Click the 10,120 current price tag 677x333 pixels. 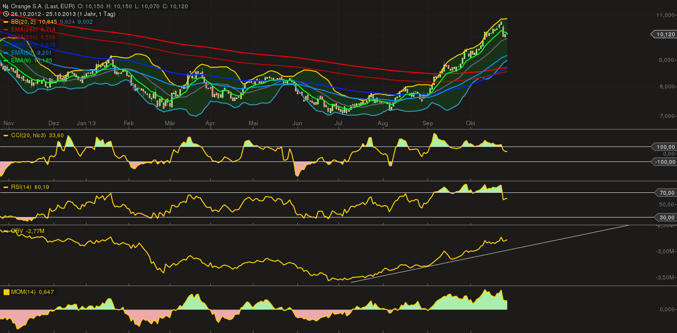coord(663,34)
